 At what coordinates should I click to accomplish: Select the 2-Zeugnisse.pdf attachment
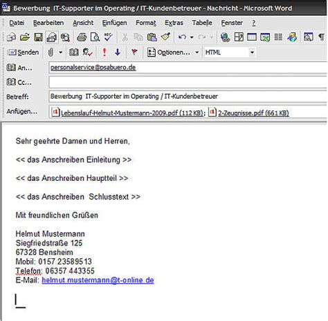[248, 113]
